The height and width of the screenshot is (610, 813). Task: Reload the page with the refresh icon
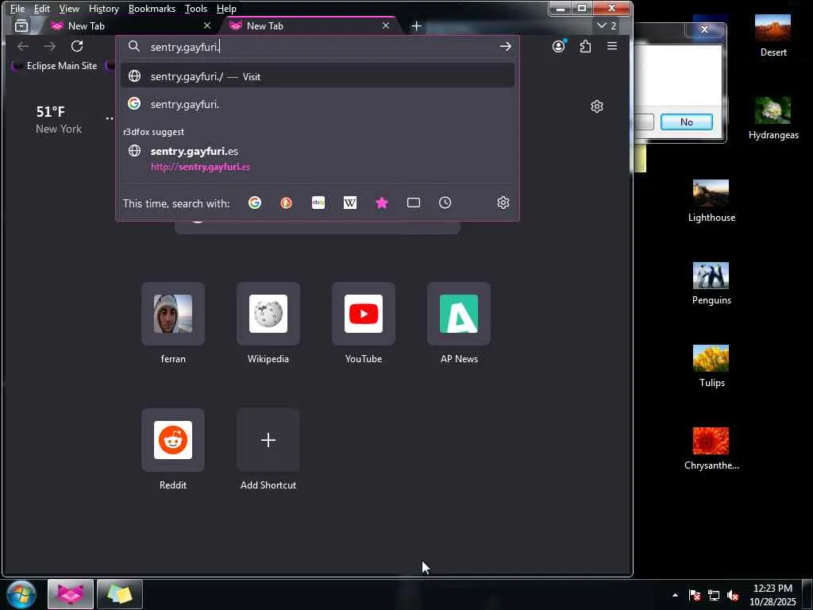tap(77, 46)
